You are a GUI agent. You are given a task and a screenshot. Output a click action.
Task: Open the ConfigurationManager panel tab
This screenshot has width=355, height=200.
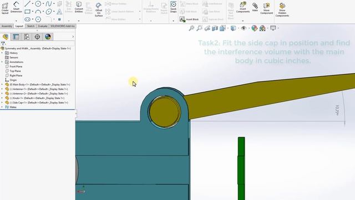tap(27, 37)
